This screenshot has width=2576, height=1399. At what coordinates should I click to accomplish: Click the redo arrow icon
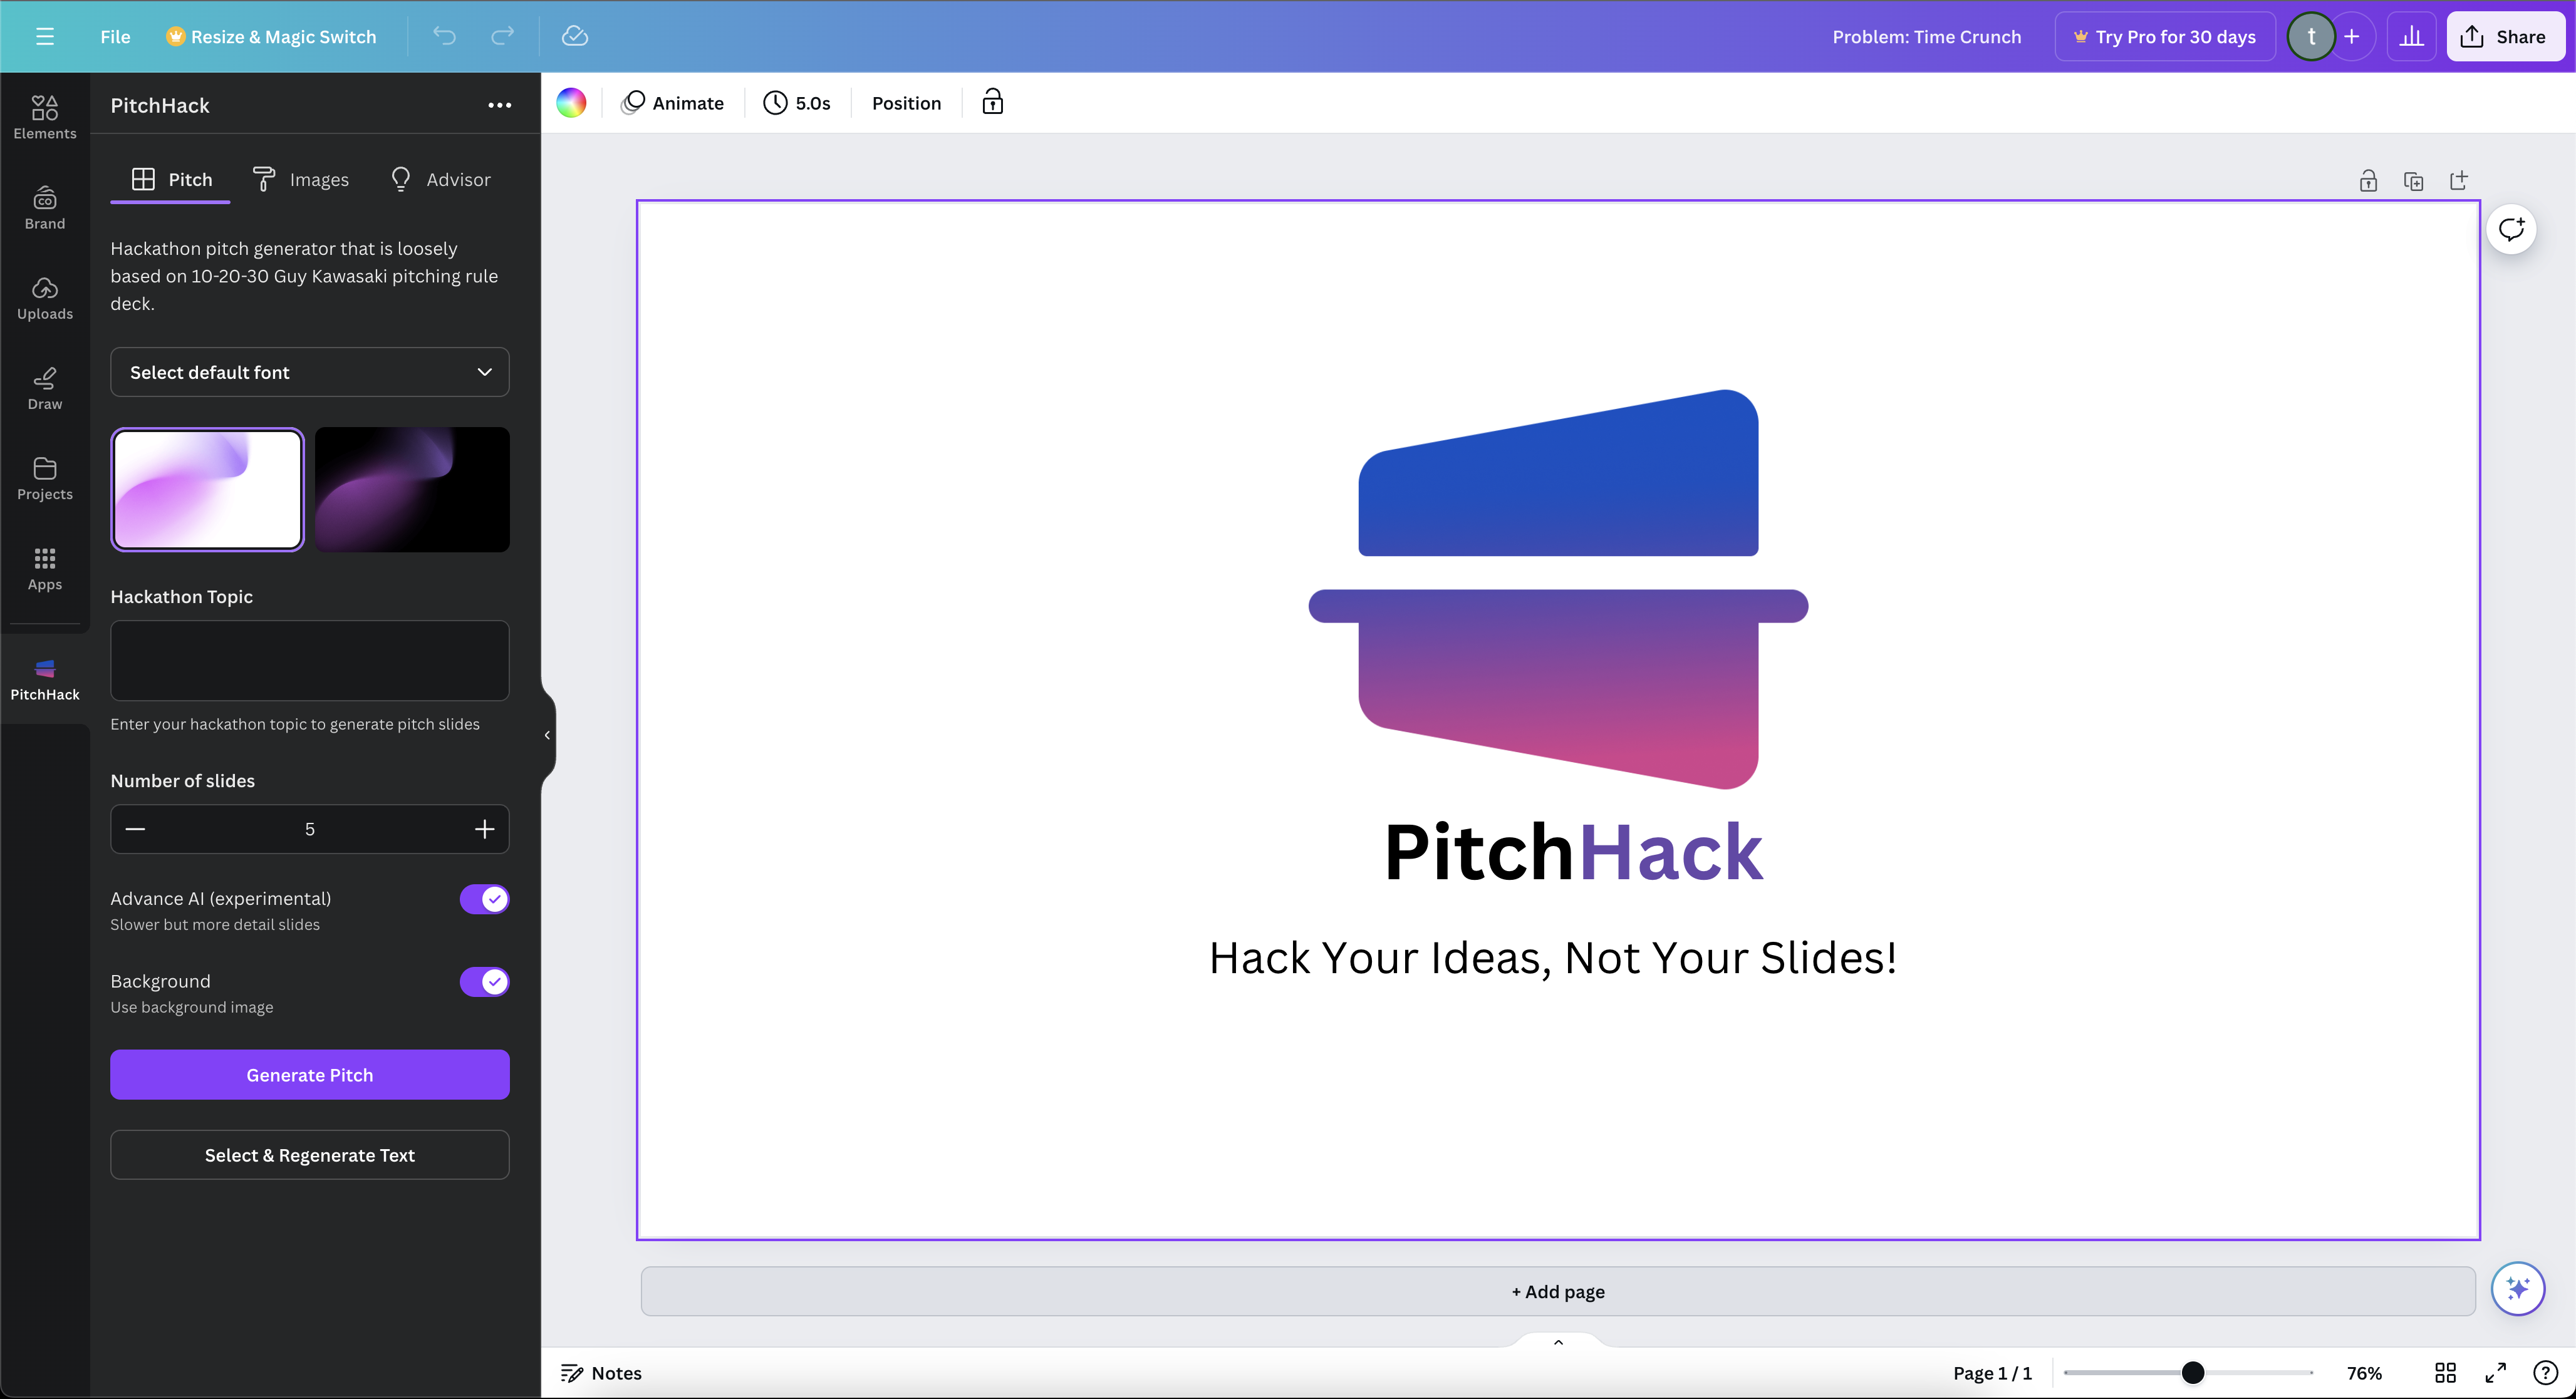point(502,36)
